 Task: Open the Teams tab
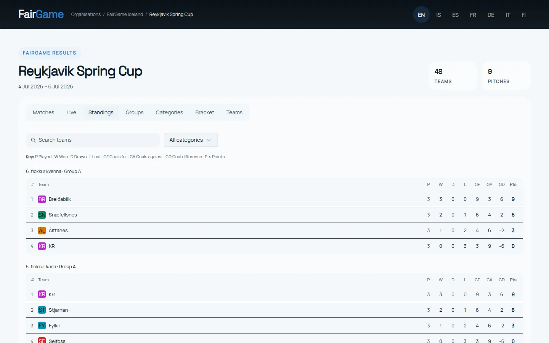(234, 112)
